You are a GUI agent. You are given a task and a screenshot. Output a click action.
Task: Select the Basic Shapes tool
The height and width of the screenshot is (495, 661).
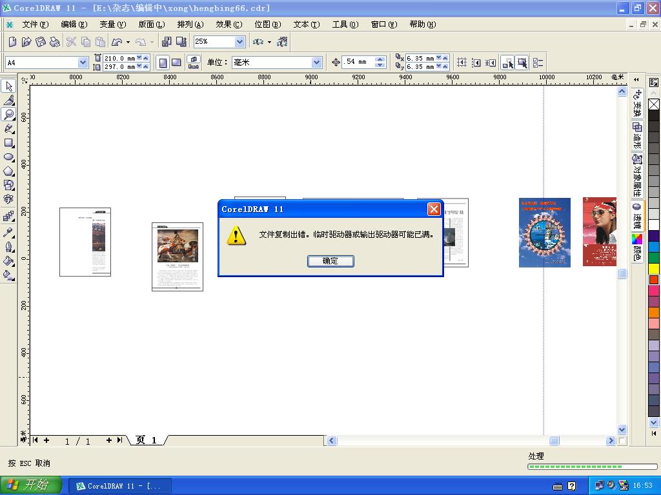coord(8,185)
